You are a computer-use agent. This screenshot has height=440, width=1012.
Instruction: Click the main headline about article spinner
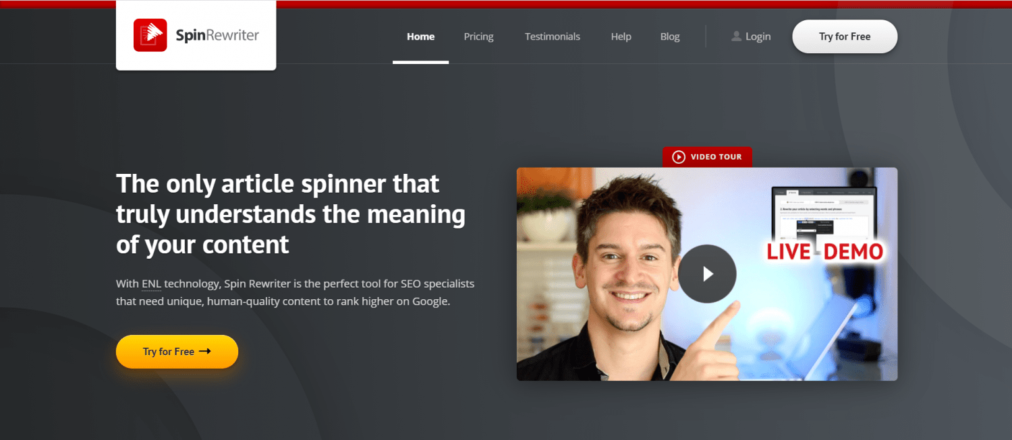[x=291, y=214]
